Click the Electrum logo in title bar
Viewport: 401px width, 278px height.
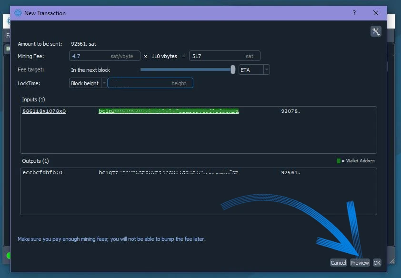tap(18, 13)
